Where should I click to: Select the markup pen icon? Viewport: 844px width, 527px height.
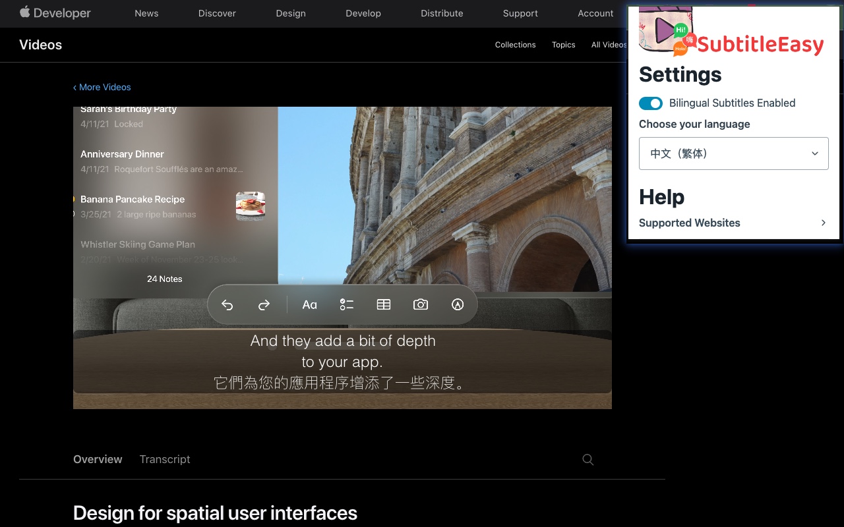click(457, 304)
